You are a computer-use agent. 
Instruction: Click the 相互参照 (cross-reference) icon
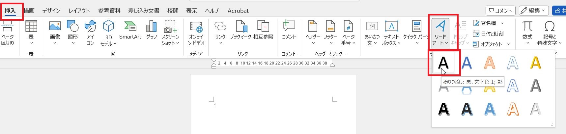pos(263,26)
